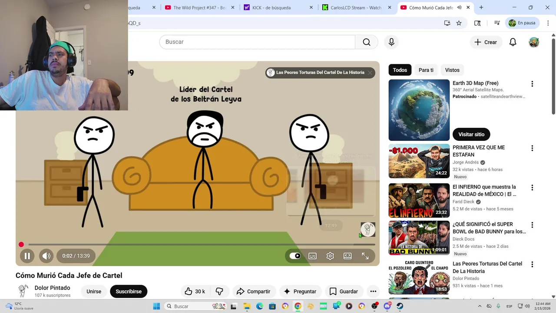Select the Vistos filter chip
The height and width of the screenshot is (313, 556).
coord(452,70)
